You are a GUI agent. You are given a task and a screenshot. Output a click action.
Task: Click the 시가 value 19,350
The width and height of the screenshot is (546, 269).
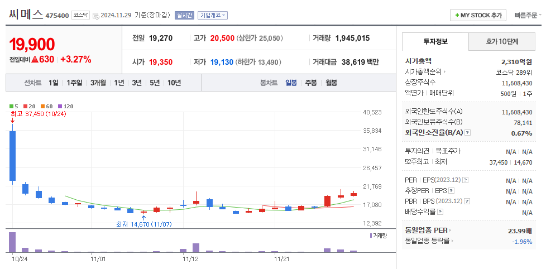coord(161,63)
